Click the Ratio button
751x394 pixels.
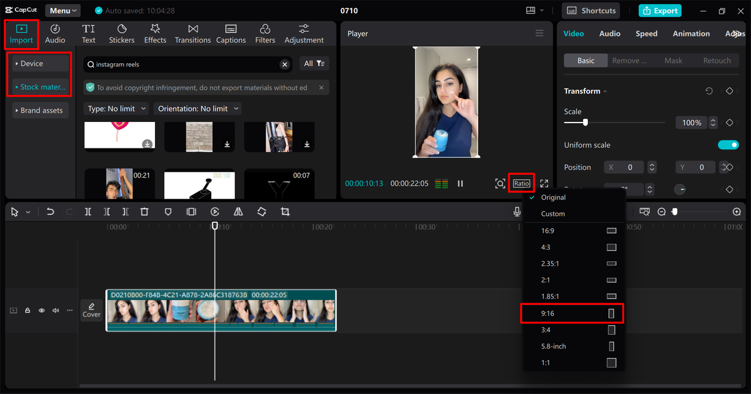521,184
